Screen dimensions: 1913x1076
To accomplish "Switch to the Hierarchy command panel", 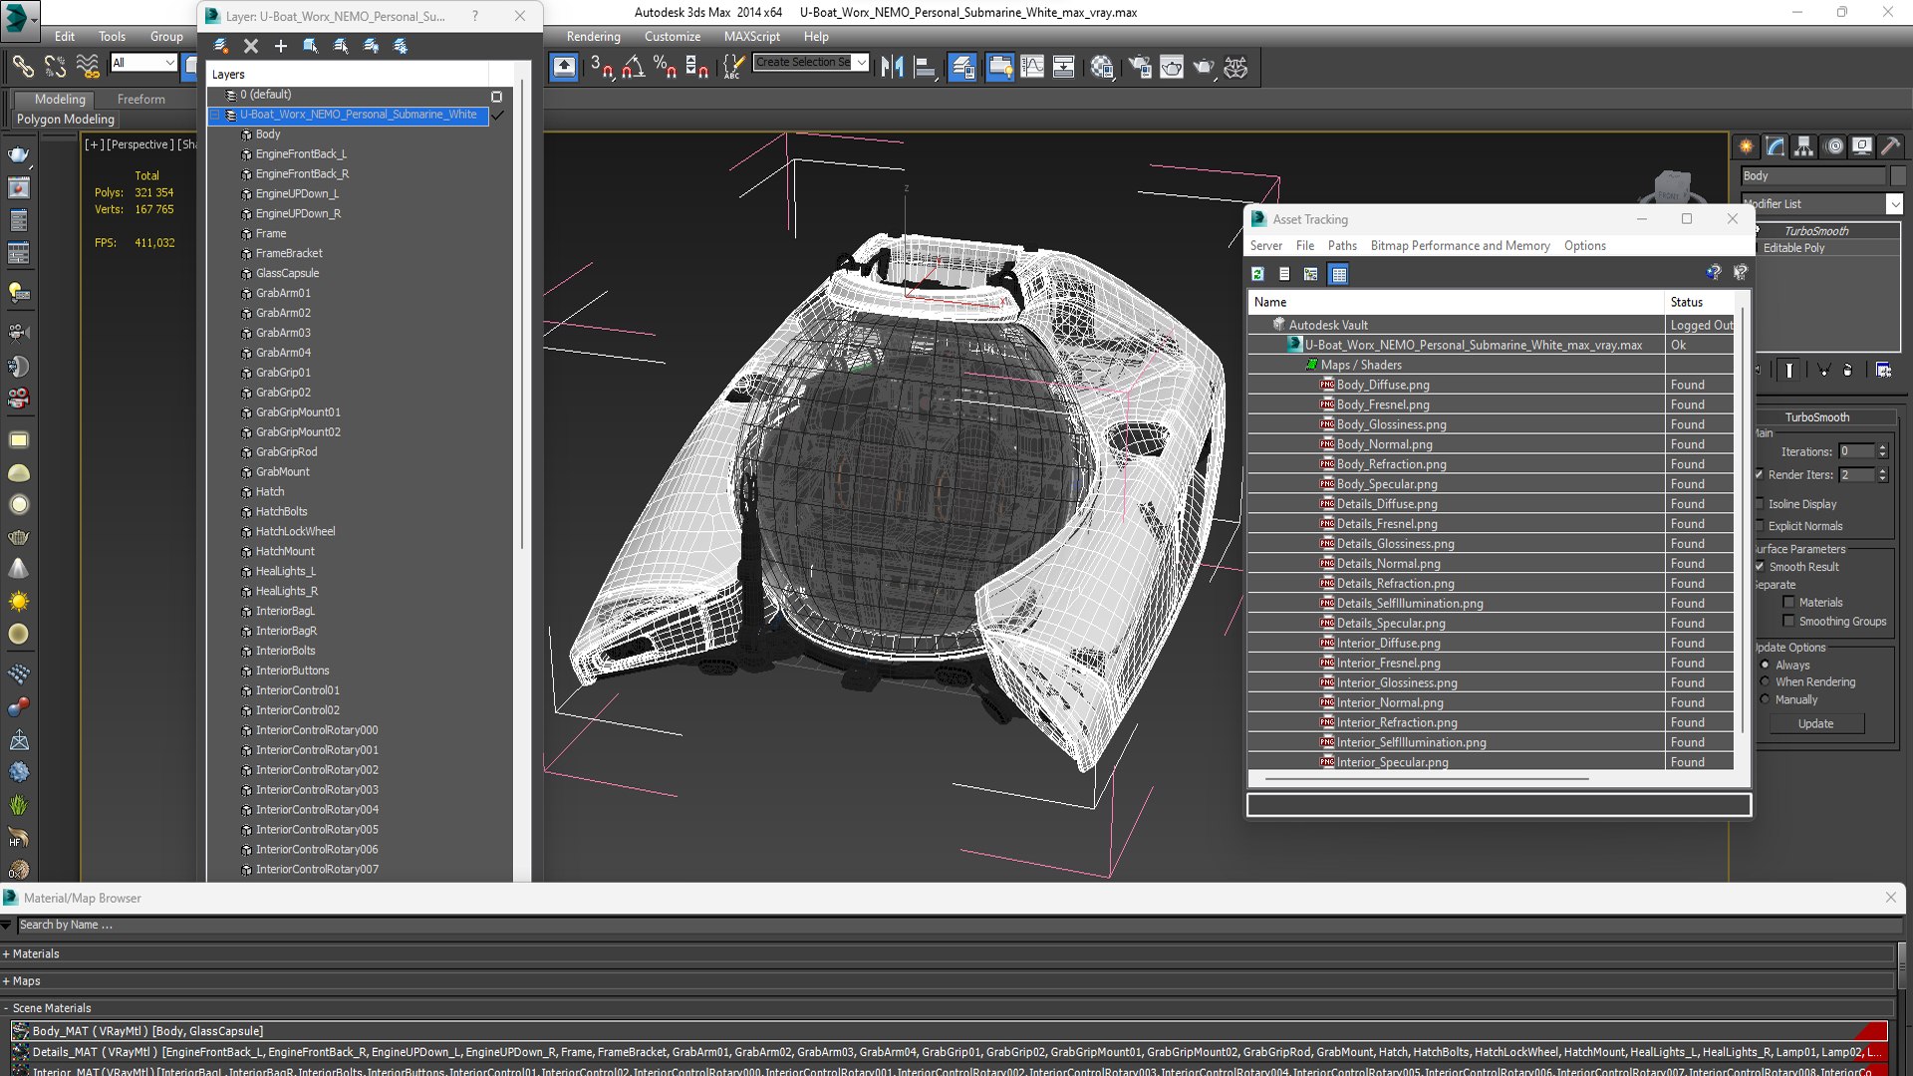I will [x=1803, y=146].
